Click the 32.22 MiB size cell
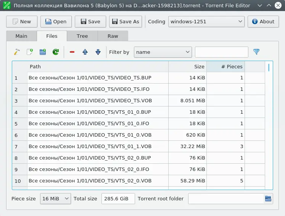The image size is (285, 216). [x=188, y=147]
